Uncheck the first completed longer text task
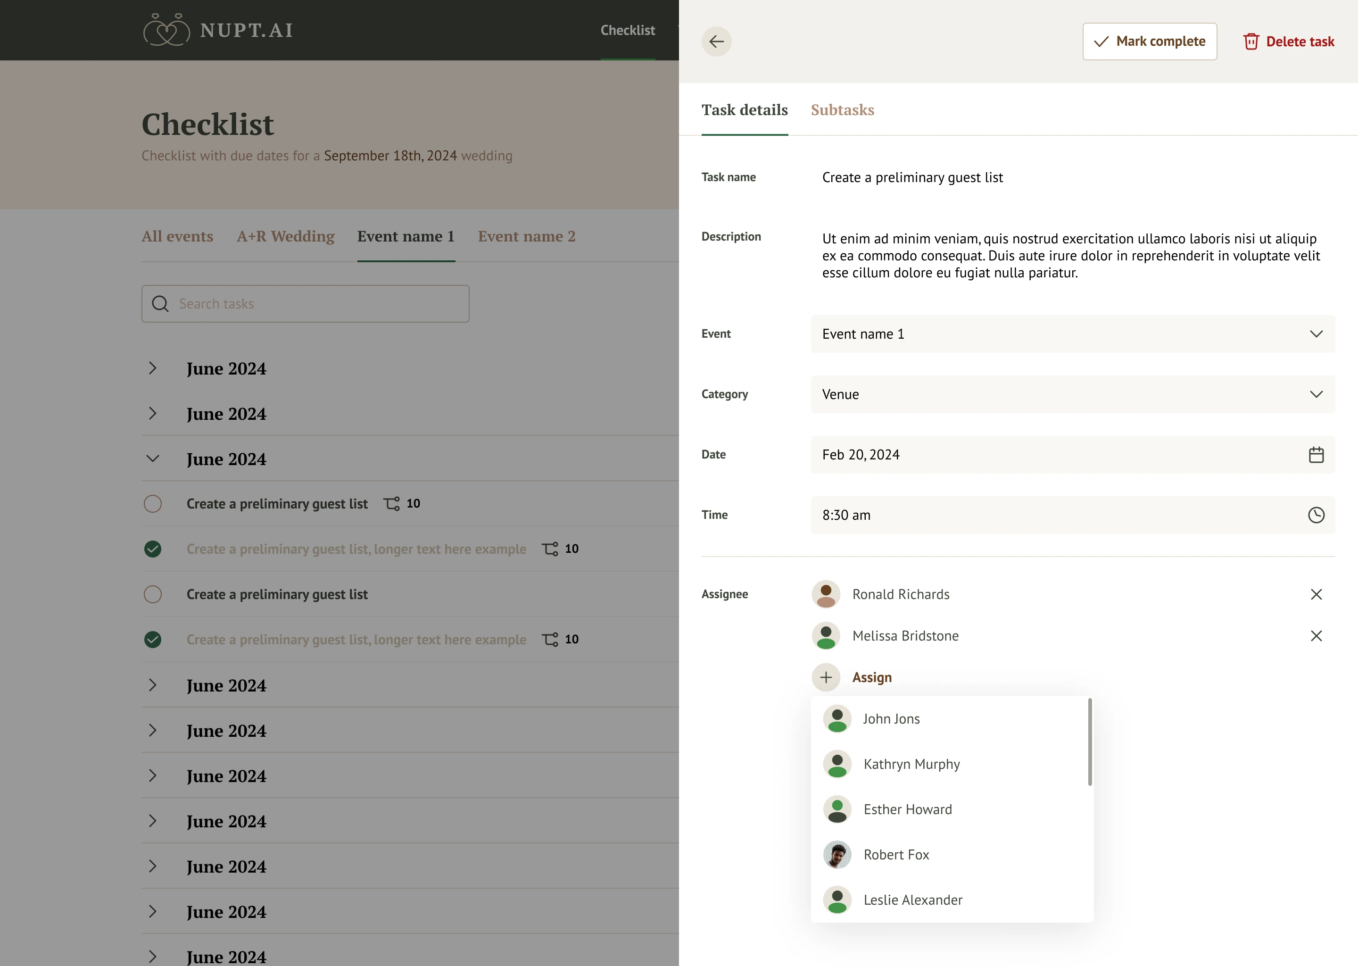1358x966 pixels. [x=153, y=549]
